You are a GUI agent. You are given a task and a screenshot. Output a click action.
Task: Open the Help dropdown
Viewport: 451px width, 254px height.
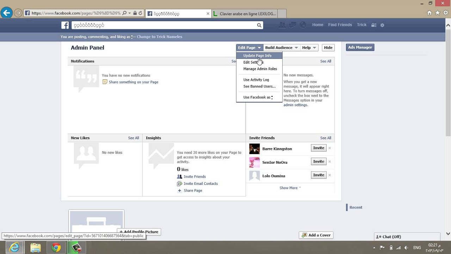(309, 48)
